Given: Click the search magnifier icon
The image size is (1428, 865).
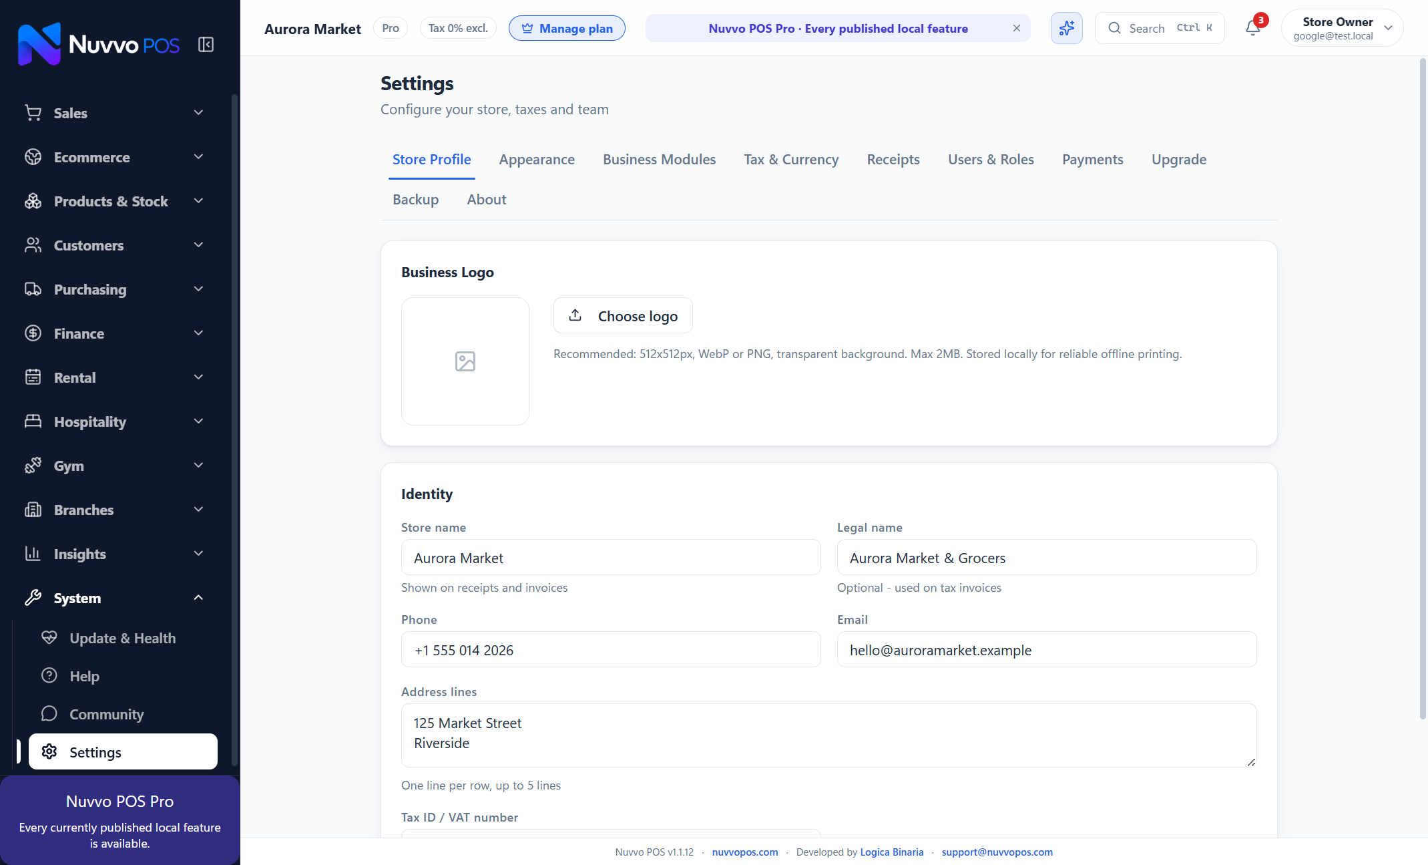Looking at the screenshot, I should (x=1114, y=28).
